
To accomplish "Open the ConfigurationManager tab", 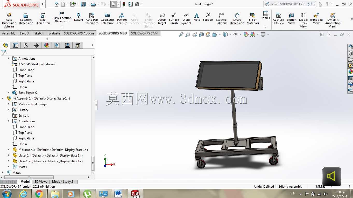I will point(26,45).
